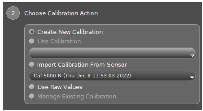The image size is (203, 111).
Task: Select the greyed-out Use Calibration radio button
Action: coord(32,41)
